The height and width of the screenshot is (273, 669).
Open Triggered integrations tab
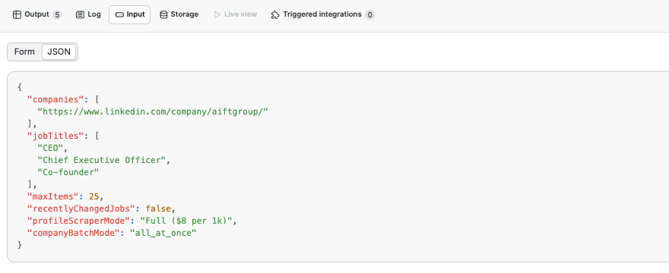coord(322,14)
